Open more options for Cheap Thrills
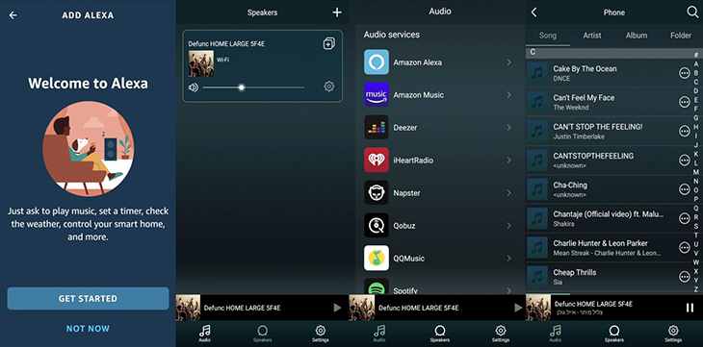 point(684,277)
